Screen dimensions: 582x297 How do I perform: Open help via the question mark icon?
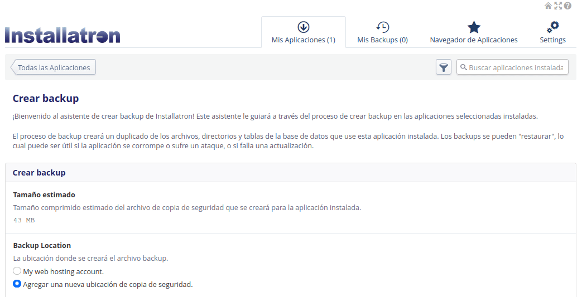[567, 6]
